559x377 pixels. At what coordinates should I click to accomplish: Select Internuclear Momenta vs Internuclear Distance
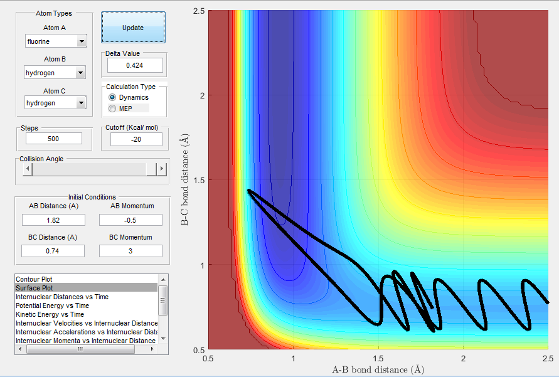pos(87,341)
